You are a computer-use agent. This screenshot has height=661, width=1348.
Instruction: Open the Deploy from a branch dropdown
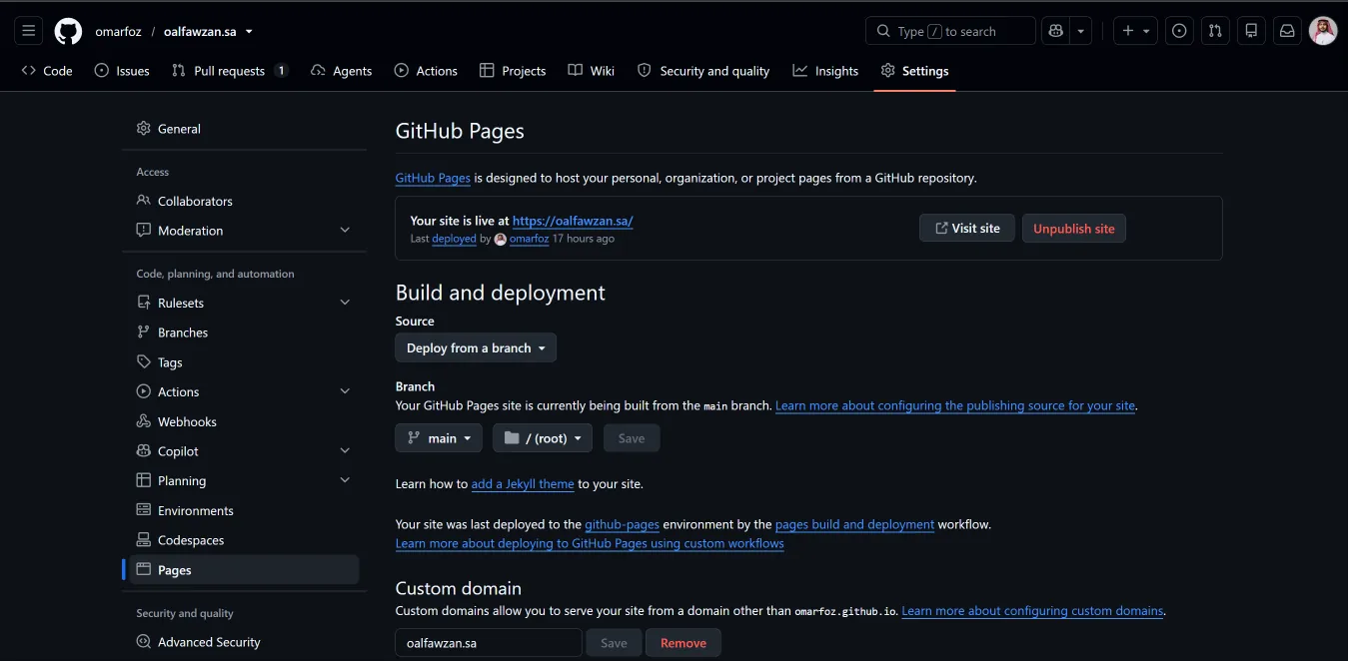(476, 347)
